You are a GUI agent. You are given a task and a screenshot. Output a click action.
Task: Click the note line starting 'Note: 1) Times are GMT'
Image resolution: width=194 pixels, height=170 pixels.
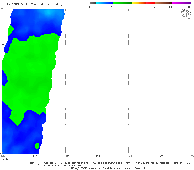110,163
